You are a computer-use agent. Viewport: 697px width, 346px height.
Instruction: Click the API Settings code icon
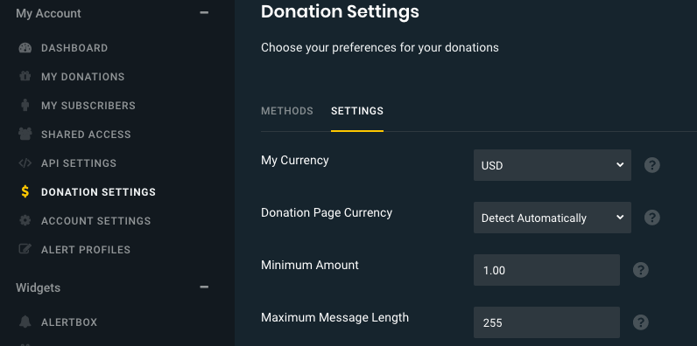(x=25, y=163)
